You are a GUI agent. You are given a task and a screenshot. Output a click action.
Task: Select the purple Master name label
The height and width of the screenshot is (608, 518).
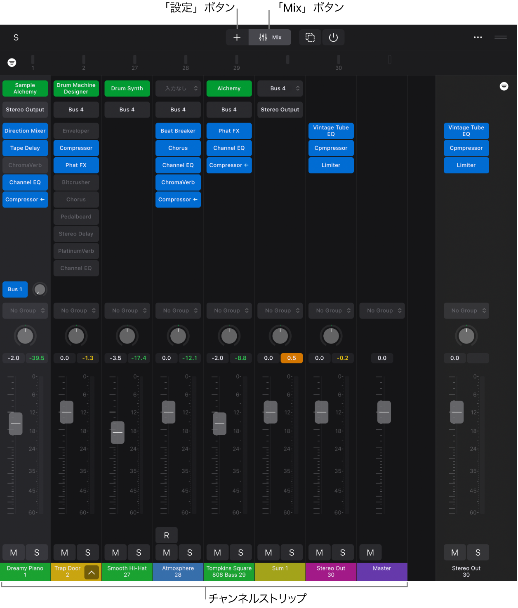(x=382, y=572)
